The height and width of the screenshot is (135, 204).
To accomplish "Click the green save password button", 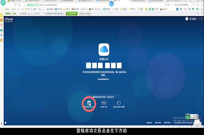I will click(72, 14).
